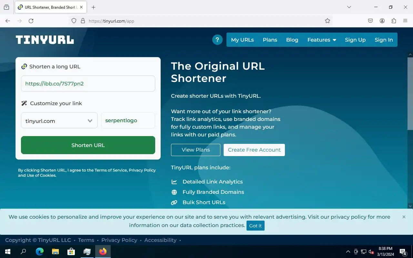Accept cookies with Got it
The image size is (413, 258).
[255, 225]
